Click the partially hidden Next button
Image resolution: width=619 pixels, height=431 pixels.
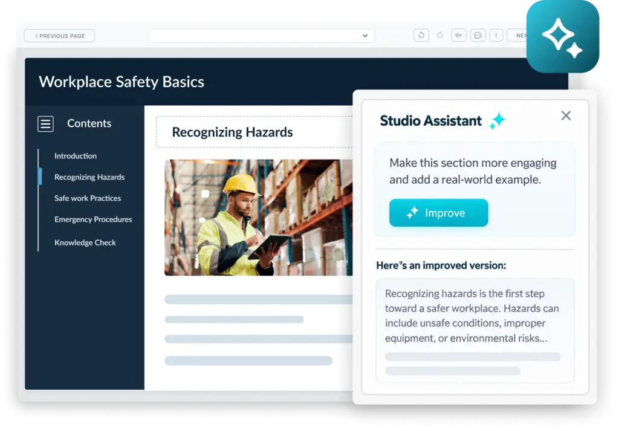pyautogui.click(x=517, y=36)
